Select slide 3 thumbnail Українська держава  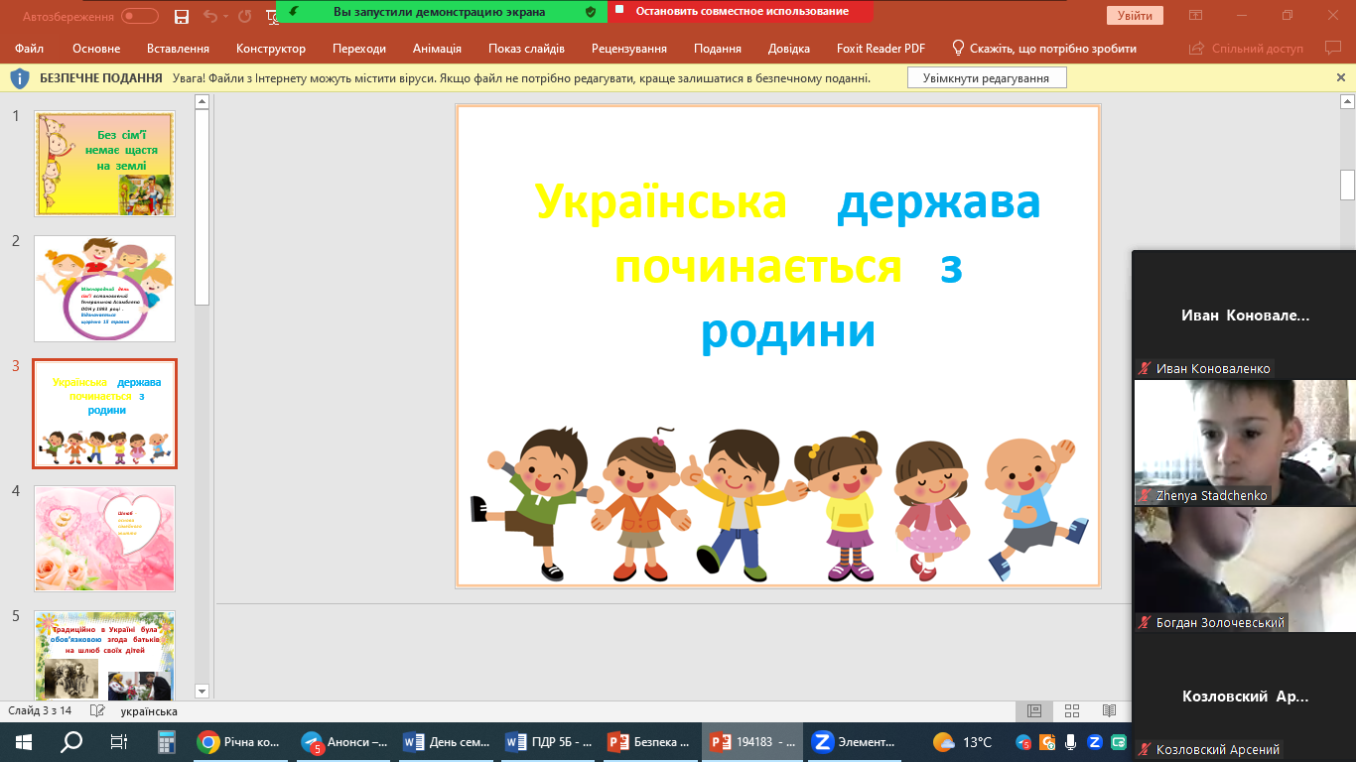[105, 414]
